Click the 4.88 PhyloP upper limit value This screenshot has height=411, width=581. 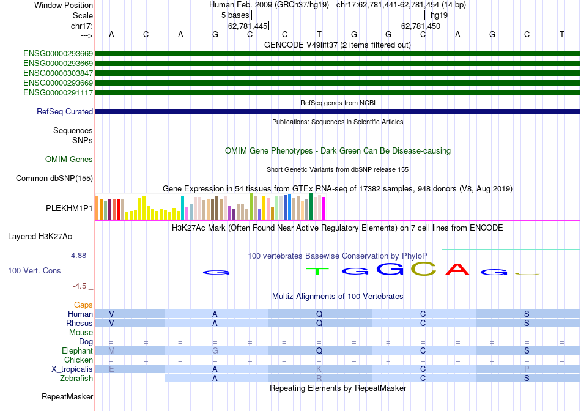[78, 256]
